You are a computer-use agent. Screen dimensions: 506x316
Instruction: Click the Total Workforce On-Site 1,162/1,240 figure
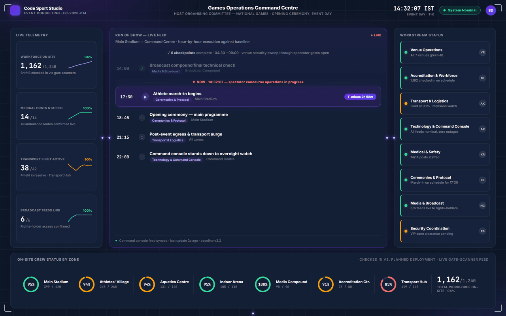point(456,280)
